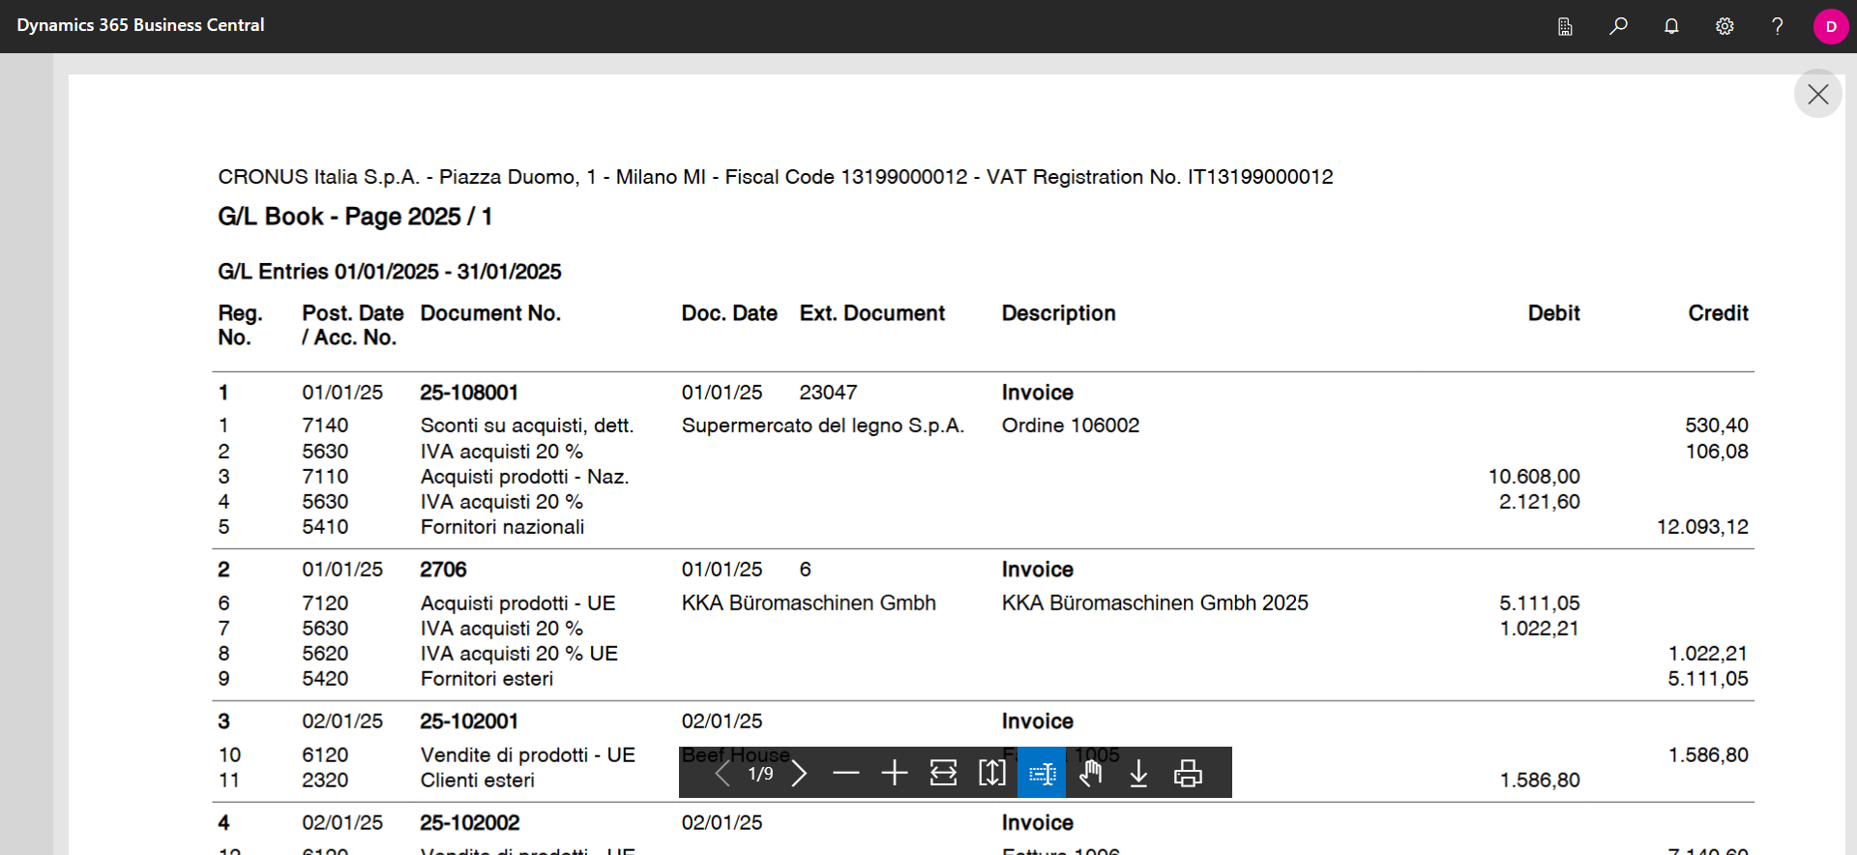Open notifications bell

point(1671,26)
